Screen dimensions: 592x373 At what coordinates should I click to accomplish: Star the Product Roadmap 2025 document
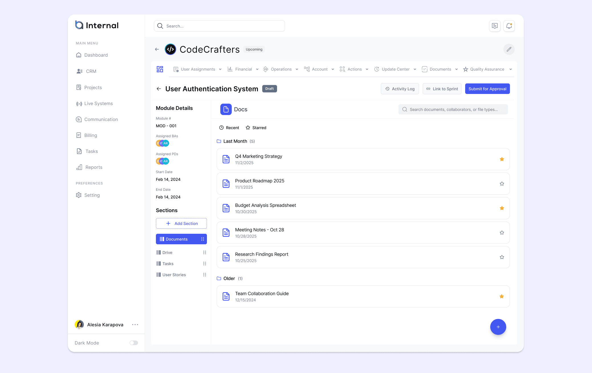coord(502,184)
